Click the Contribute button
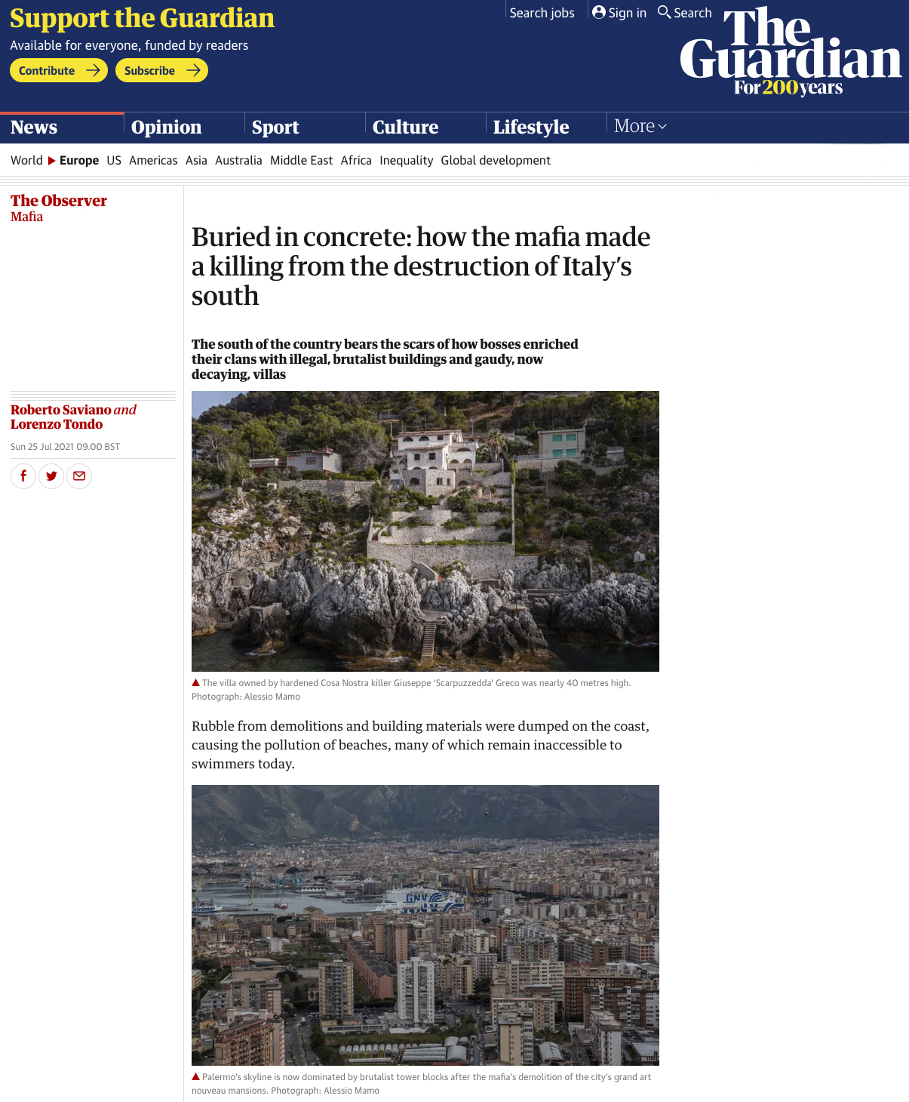Image resolution: width=909 pixels, height=1102 pixels. 59,70
